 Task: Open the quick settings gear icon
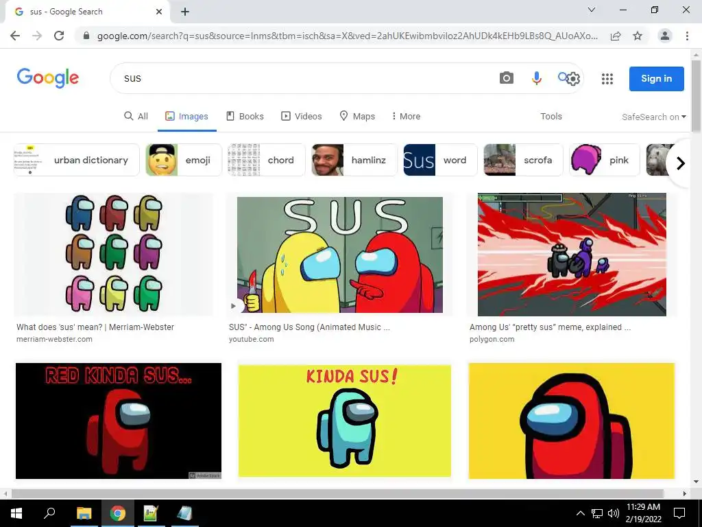coord(573,79)
